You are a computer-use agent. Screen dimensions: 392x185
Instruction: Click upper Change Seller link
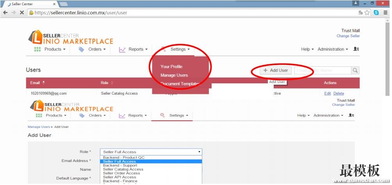pyautogui.click(x=348, y=36)
